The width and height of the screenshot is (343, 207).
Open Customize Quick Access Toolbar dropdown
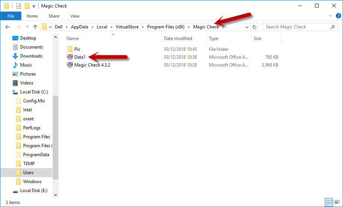(34, 6)
